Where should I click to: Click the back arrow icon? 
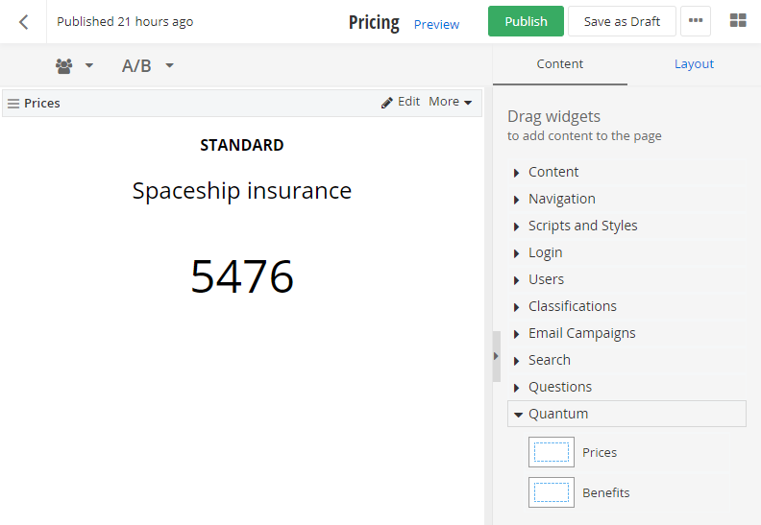click(x=24, y=22)
